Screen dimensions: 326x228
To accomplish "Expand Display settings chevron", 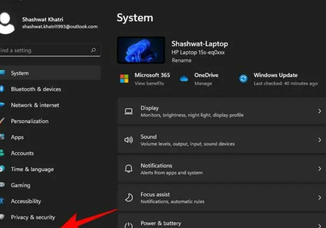I will pos(319,111).
